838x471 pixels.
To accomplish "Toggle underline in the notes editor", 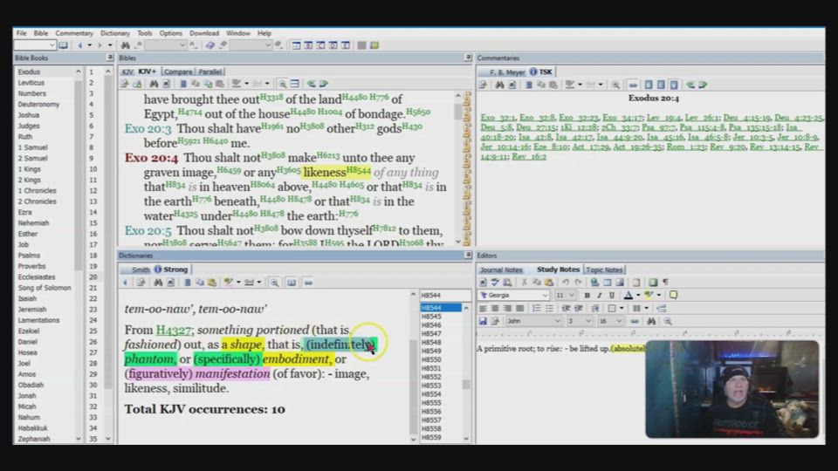I will (611, 296).
